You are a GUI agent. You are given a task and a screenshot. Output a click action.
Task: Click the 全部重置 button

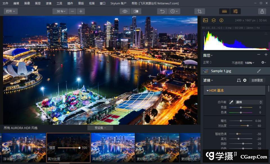click(257, 80)
